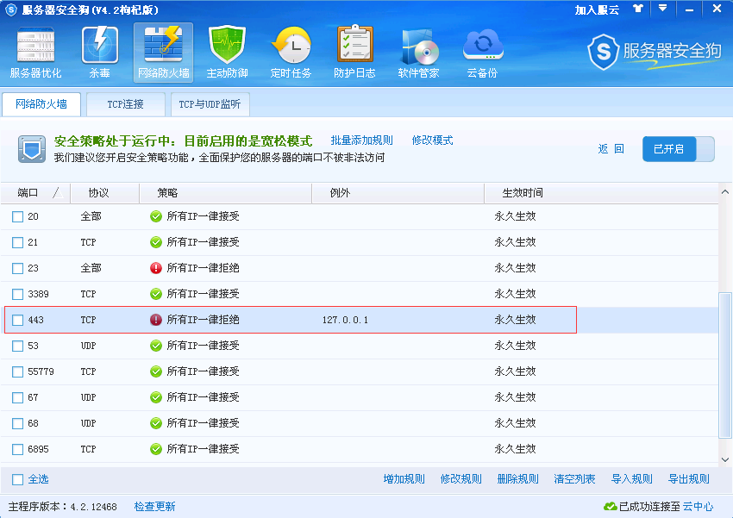Click 导入规则 to import rules
The height and width of the screenshot is (518, 733).
[632, 479]
